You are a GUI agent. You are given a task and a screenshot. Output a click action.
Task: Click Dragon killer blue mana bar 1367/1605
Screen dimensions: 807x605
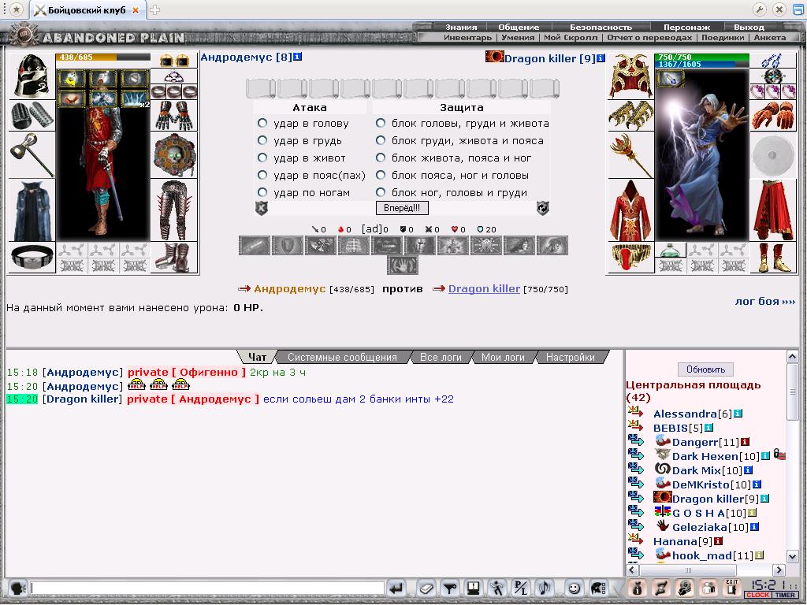coord(702,65)
